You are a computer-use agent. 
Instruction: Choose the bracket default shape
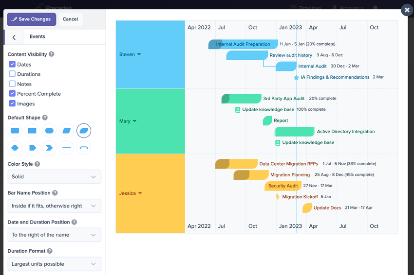tap(83, 147)
